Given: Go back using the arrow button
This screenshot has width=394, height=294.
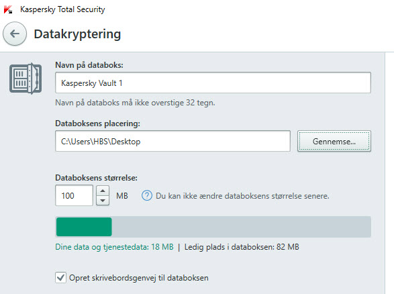Looking at the screenshot, I should (15, 34).
